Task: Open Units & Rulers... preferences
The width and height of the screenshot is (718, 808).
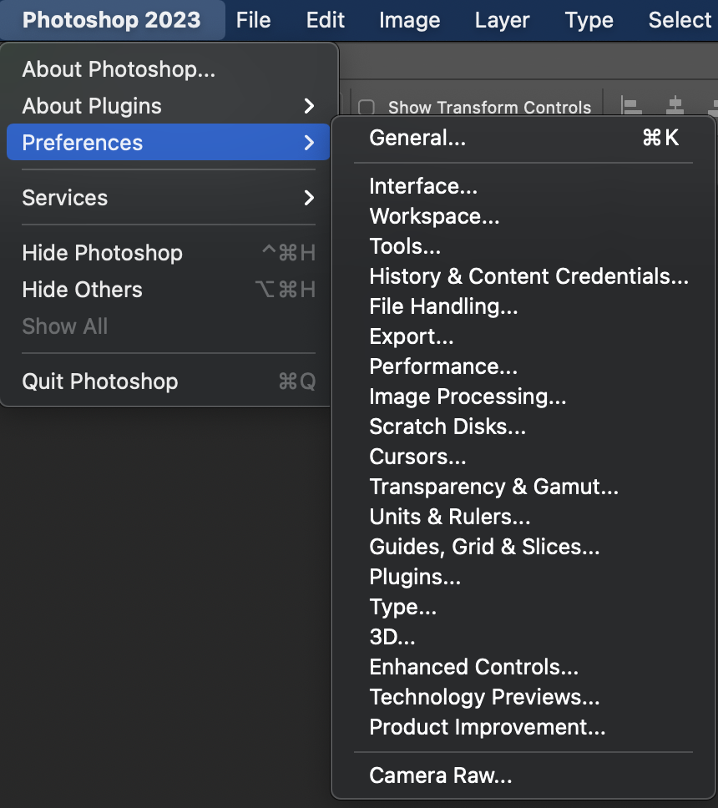Action: tap(523, 517)
